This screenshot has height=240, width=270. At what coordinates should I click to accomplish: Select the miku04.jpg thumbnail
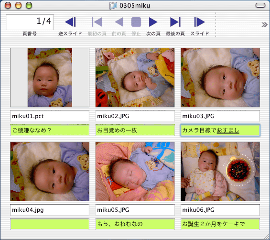pyautogui.click(x=50, y=172)
